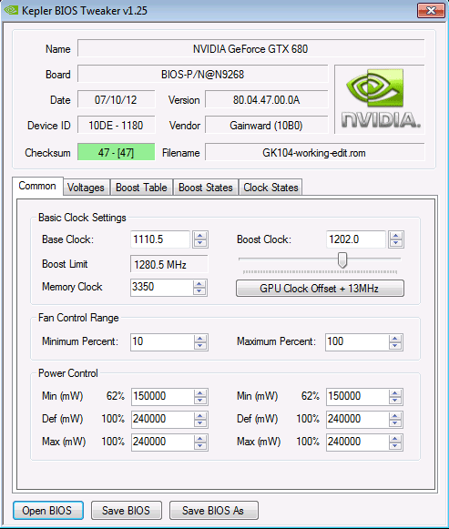
Task: Increase right Min (mW) power value
Action: point(395,393)
